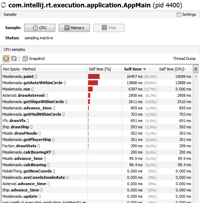Select Missilemada.areCoordsInsideAste row

[97, 177]
